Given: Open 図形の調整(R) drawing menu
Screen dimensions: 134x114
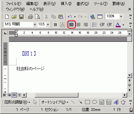Looking at the screenshot, I should click(x=17, y=102).
